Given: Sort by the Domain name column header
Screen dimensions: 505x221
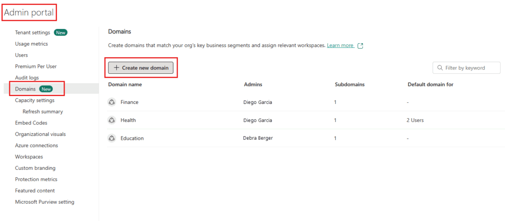Looking at the screenshot, I should click(x=125, y=85).
